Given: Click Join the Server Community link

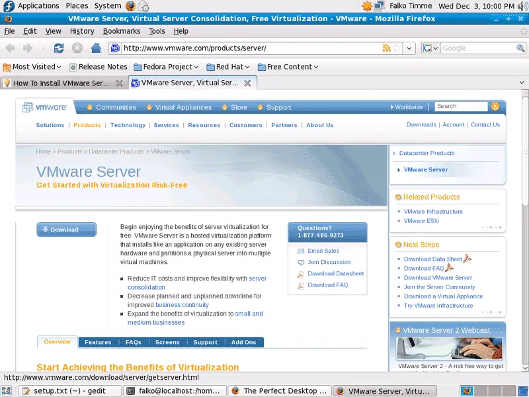Looking at the screenshot, I should pyautogui.click(x=439, y=287).
